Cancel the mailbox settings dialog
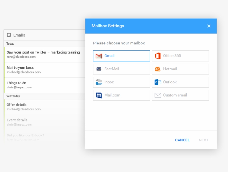The height and width of the screenshot is (172, 228). tap(182, 140)
